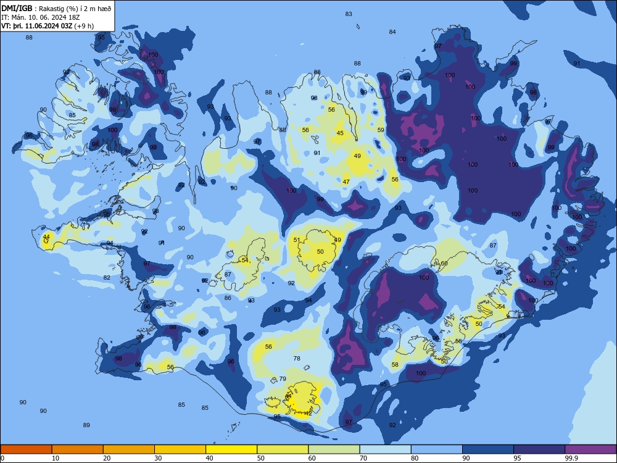Click the humidity value 86 on the map
617x463 pixels.
coord(228,298)
